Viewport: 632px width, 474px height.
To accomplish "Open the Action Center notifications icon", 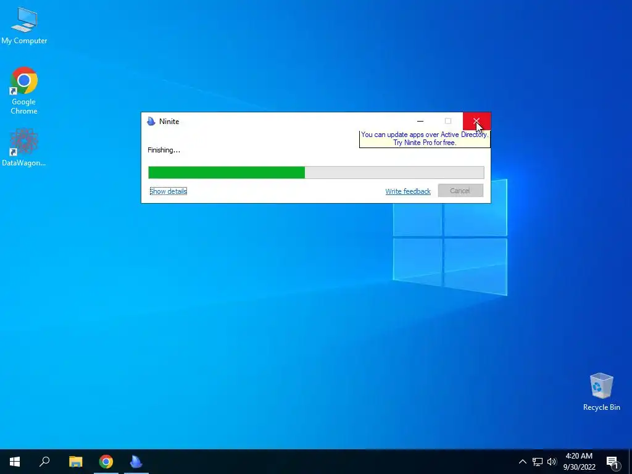I will [613, 462].
